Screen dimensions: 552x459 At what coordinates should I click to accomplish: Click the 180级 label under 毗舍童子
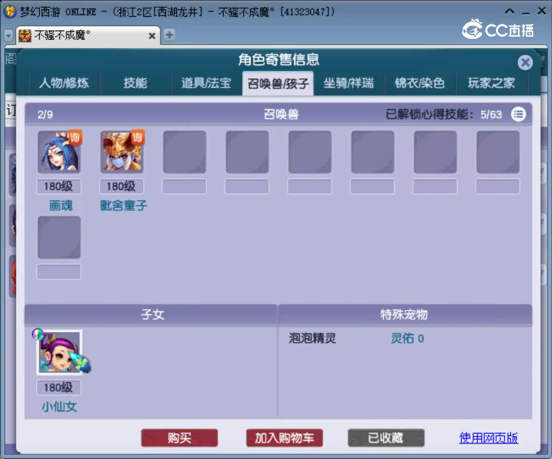[x=122, y=186]
